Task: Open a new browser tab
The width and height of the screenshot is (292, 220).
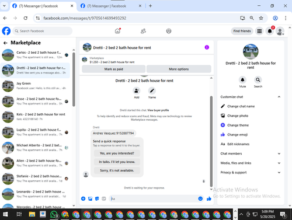Action: [x=150, y=6]
